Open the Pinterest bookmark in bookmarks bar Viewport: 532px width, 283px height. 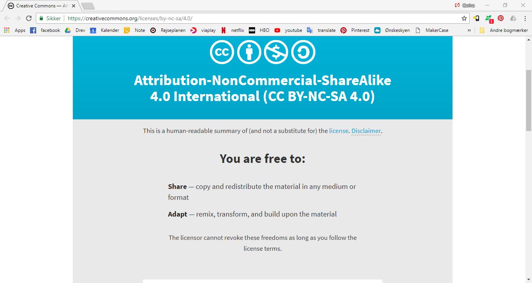[x=355, y=30]
